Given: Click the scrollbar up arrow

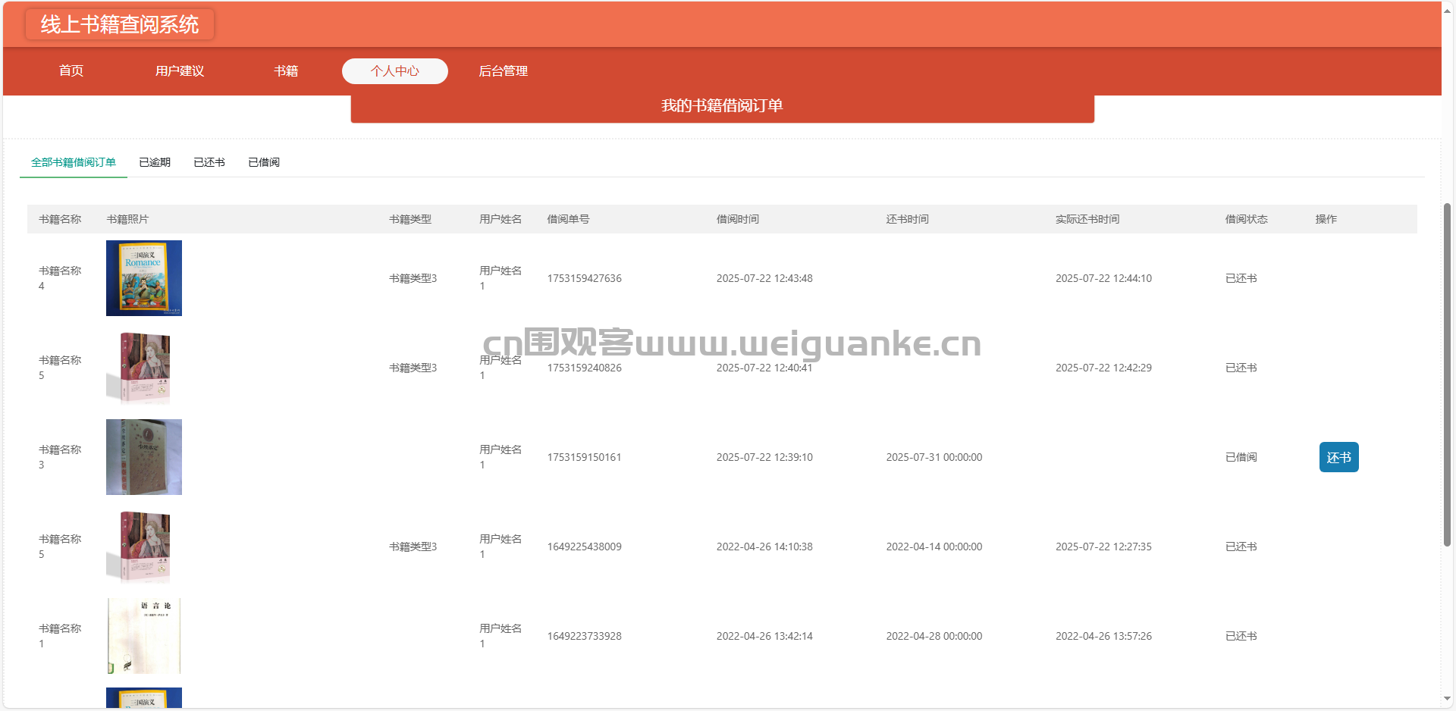Looking at the screenshot, I should pyautogui.click(x=1448, y=11).
